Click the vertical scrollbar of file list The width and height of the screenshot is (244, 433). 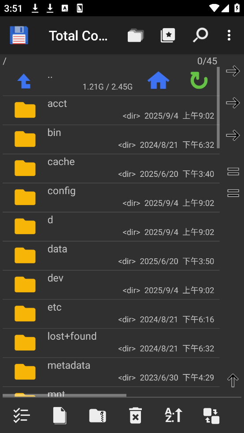[x=218, y=108]
